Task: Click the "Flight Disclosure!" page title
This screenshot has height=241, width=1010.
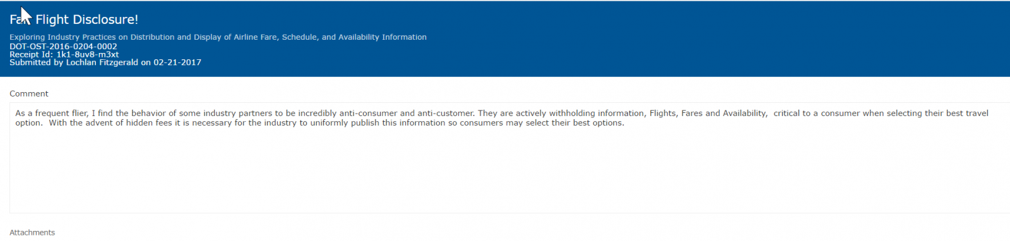Action: 74,20
